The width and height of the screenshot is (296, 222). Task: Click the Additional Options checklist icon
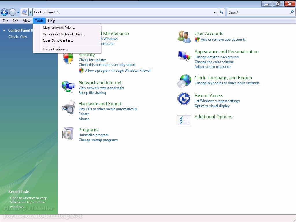[x=184, y=120]
